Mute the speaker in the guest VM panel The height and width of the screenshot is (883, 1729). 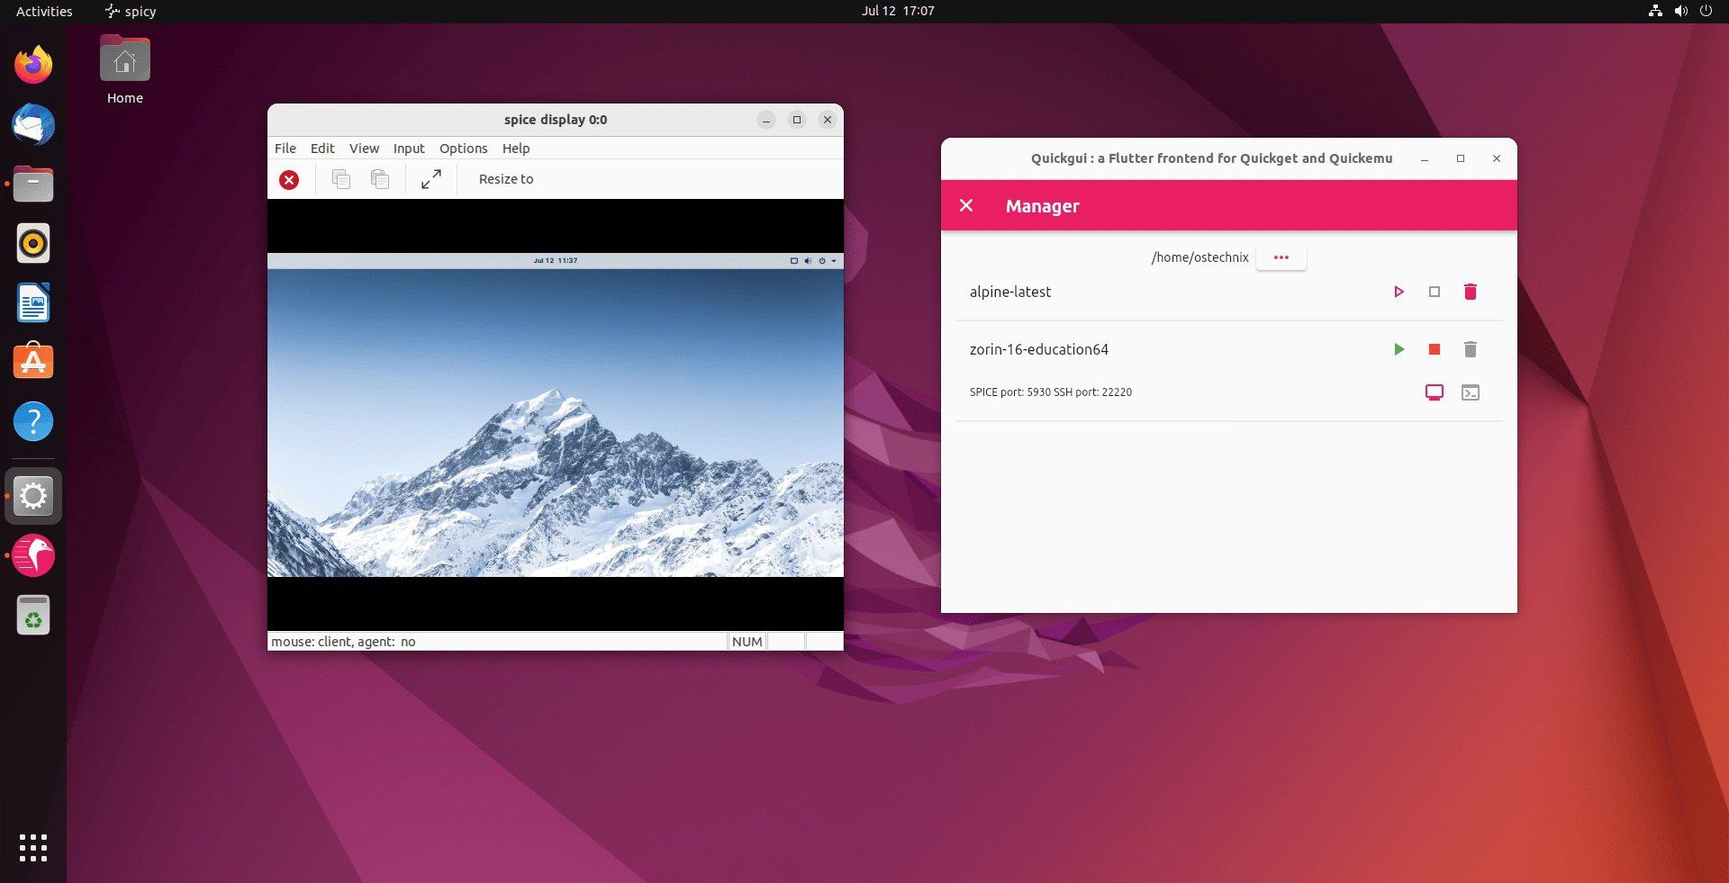[808, 261]
